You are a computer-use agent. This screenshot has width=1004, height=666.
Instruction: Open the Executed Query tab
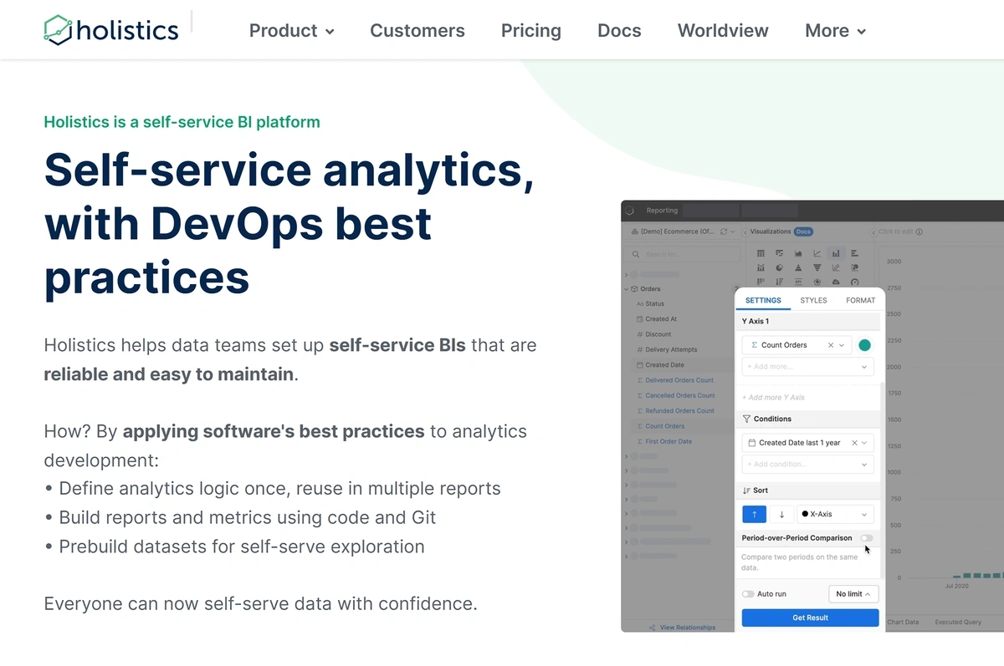pos(958,623)
